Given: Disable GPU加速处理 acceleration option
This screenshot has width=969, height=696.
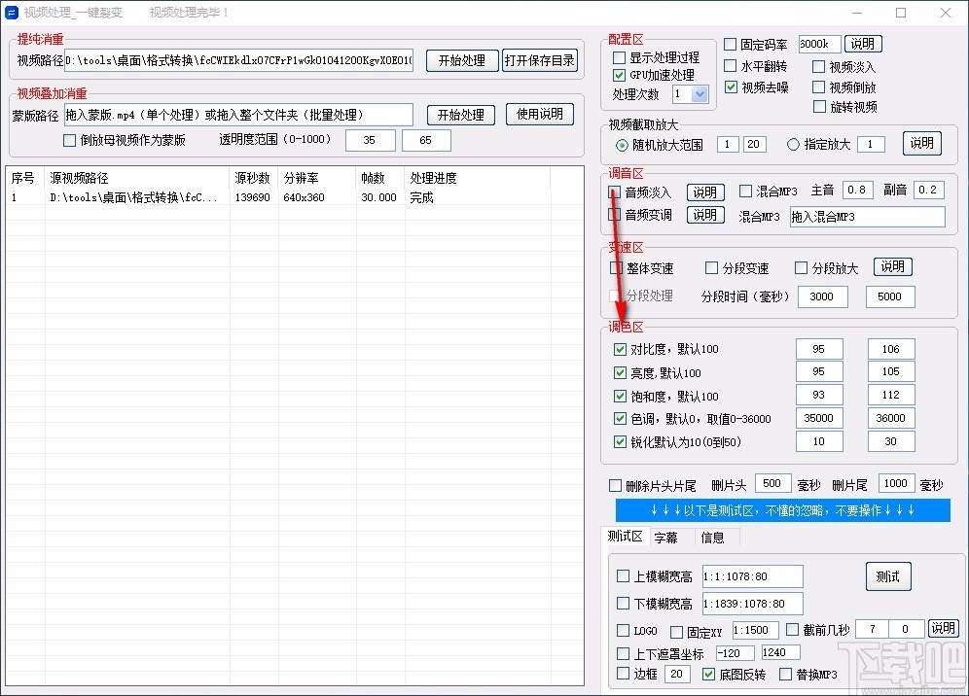Looking at the screenshot, I should [619, 75].
